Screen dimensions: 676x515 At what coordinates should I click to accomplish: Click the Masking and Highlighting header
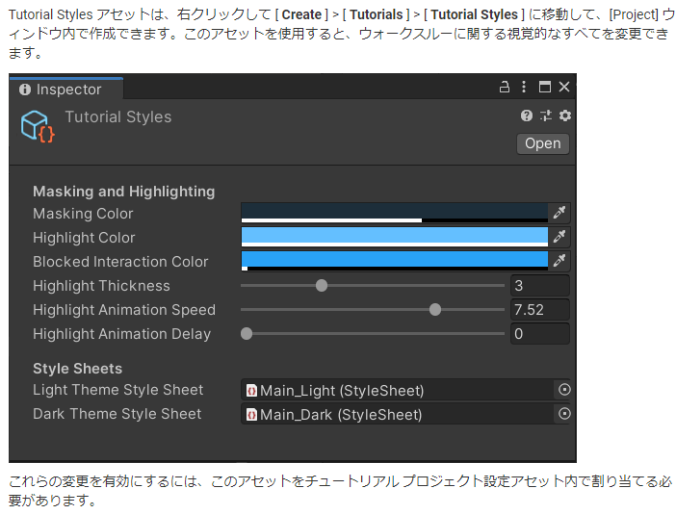pyautogui.click(x=123, y=192)
